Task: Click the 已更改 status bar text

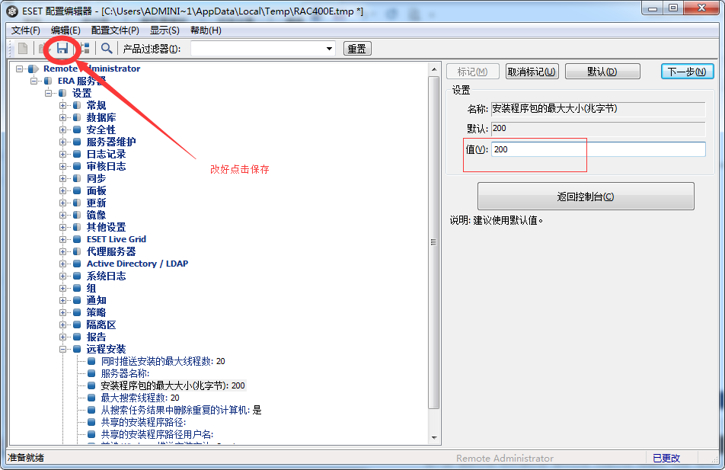Action: point(666,458)
